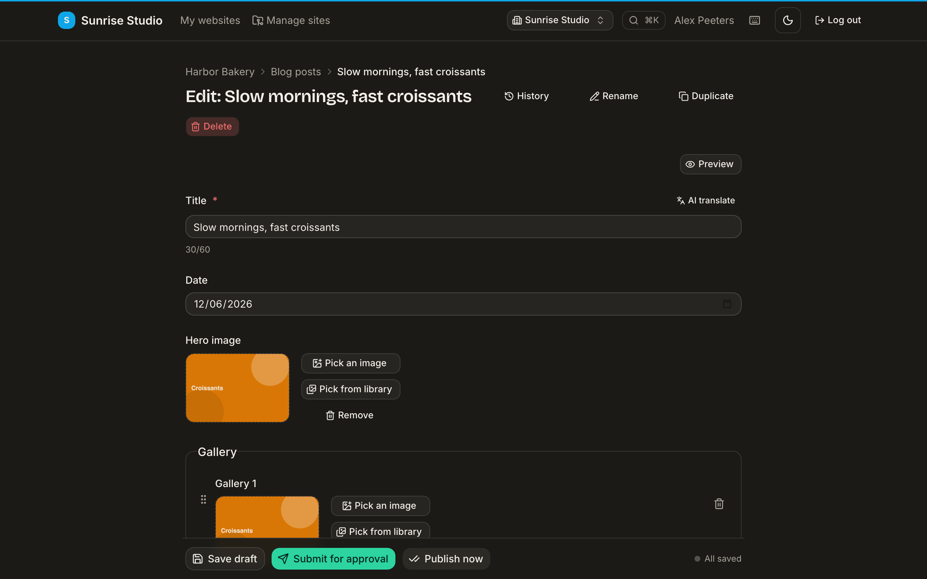Go to Harbor Bakery breadcrumb
The height and width of the screenshot is (579, 927).
[220, 72]
